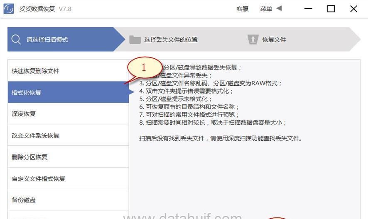Screen dimensions: 368x219
Task: Select 格式化恢复 mode
Action: [x=68, y=92]
